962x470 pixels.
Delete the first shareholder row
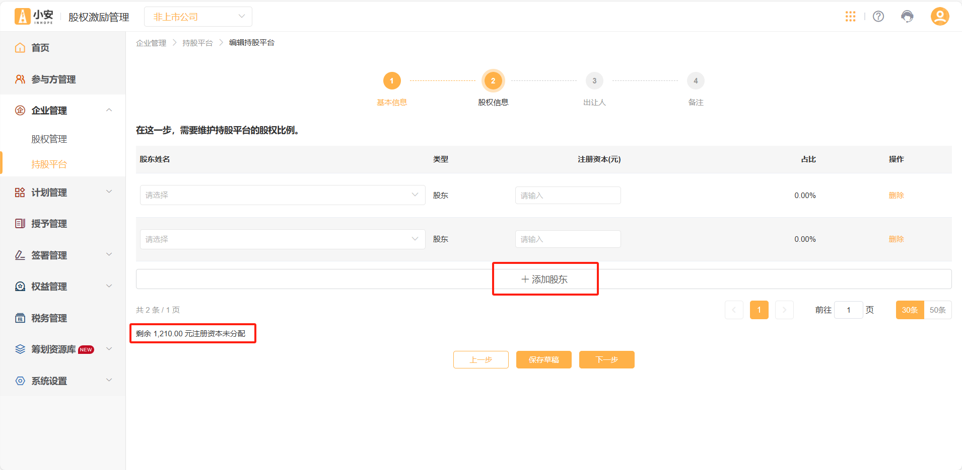pos(897,195)
